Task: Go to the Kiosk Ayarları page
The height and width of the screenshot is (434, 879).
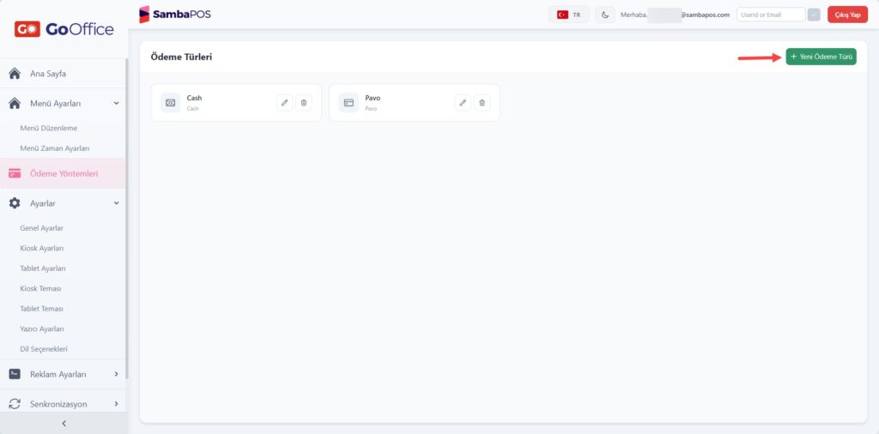Action: (42, 248)
